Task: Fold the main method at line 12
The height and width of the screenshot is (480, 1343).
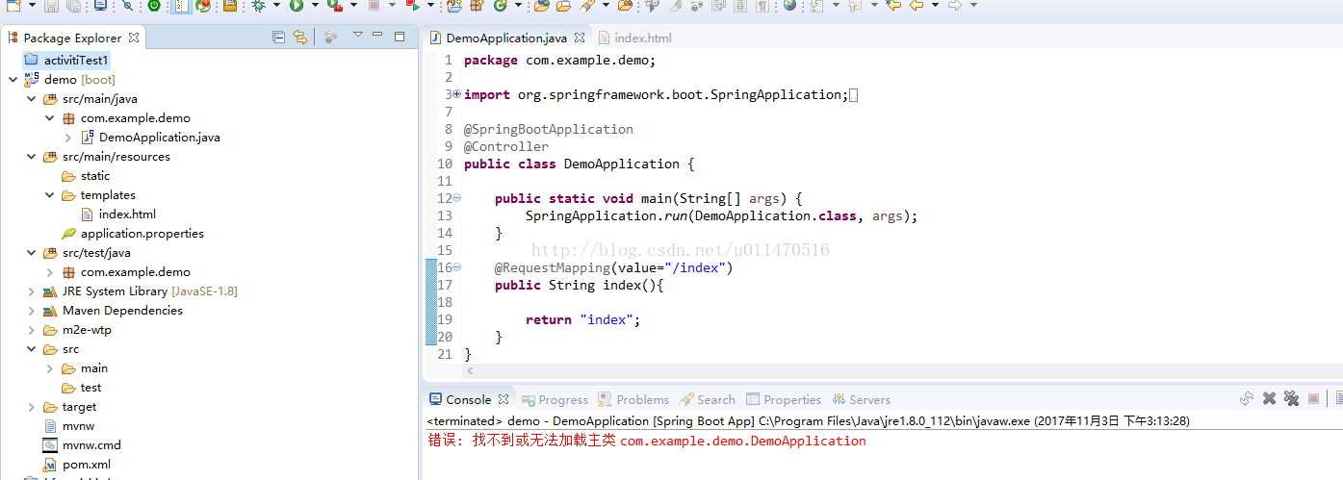Action: tap(456, 198)
